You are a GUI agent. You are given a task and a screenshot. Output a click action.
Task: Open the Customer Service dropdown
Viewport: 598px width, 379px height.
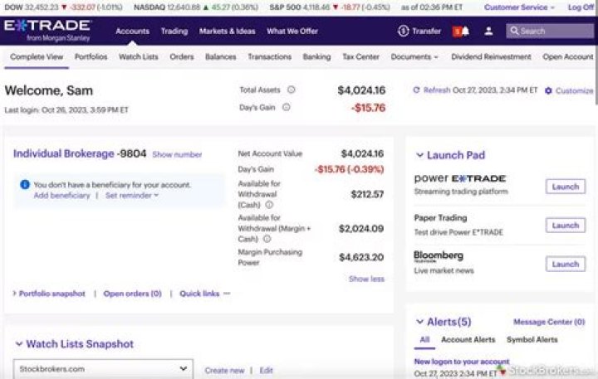coord(519,7)
